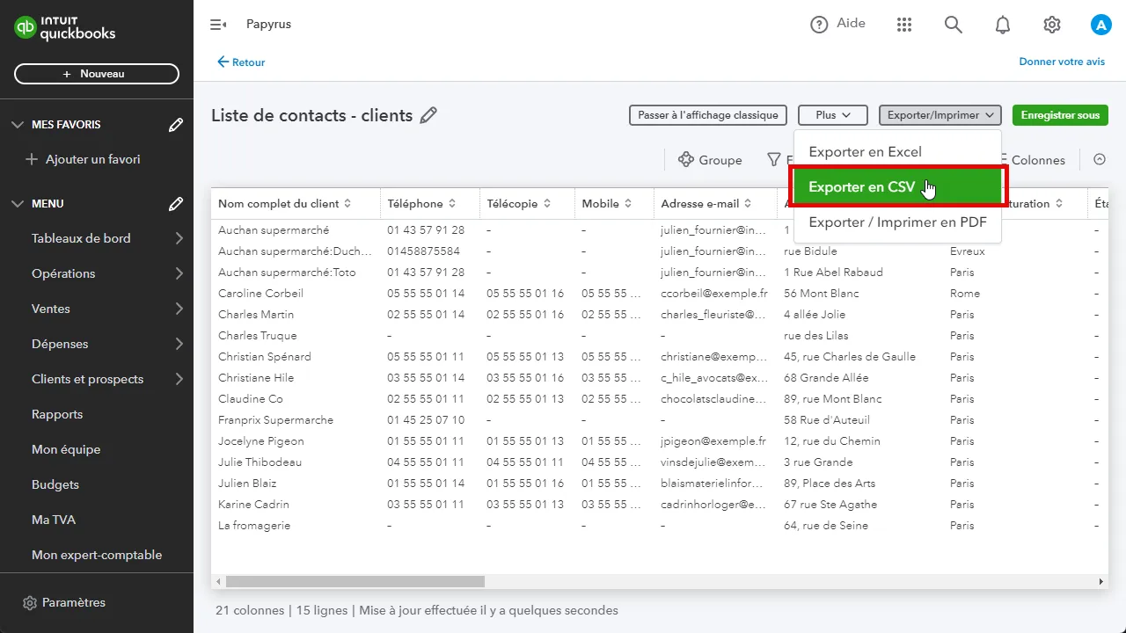Choose Exporter en Excel
The height and width of the screenshot is (633, 1126).
(x=897, y=152)
